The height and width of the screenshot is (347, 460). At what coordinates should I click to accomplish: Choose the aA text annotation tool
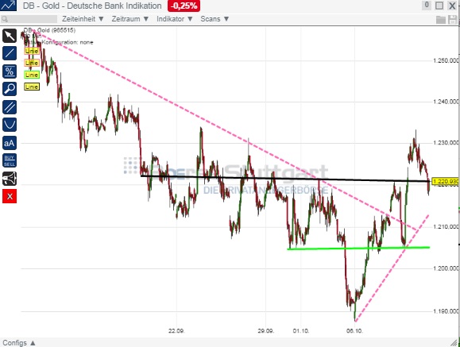(10, 143)
